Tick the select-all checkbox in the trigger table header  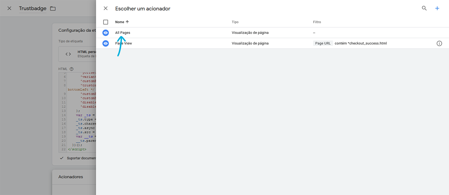[x=106, y=22]
